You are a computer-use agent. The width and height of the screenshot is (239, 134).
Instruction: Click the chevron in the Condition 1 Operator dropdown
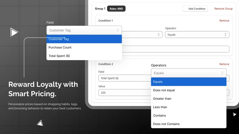[226, 35]
